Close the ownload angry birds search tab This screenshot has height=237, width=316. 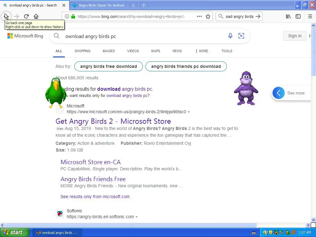[x=64, y=5]
